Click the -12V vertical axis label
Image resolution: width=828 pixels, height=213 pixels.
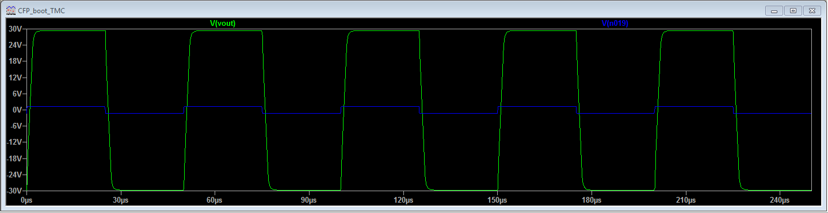[x=14, y=142]
